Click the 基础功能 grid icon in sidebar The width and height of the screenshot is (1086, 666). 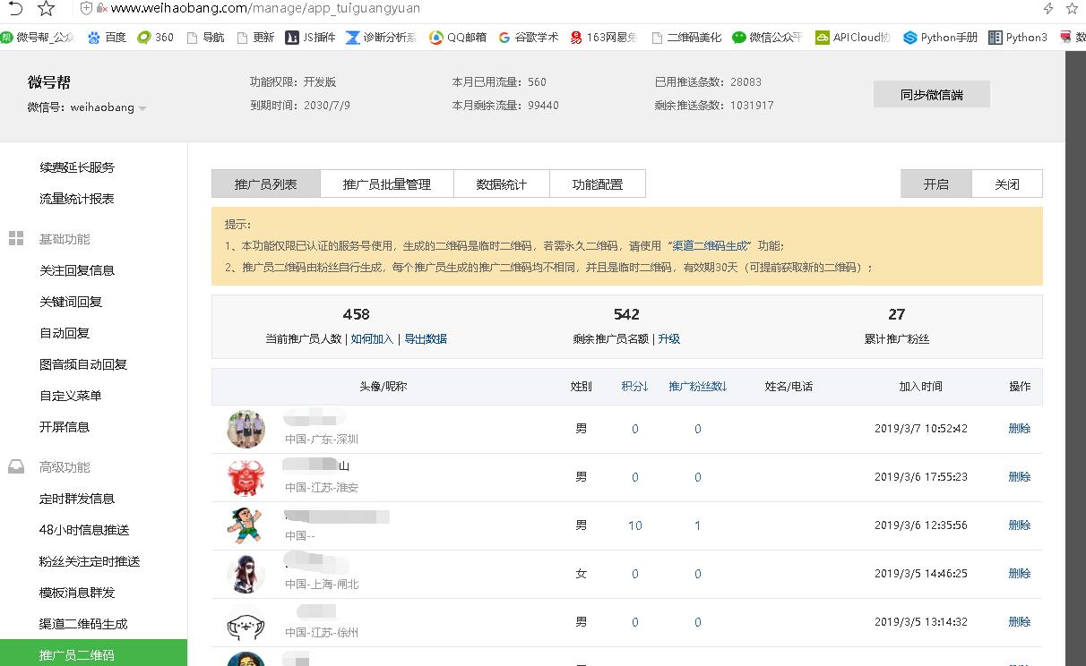16,239
